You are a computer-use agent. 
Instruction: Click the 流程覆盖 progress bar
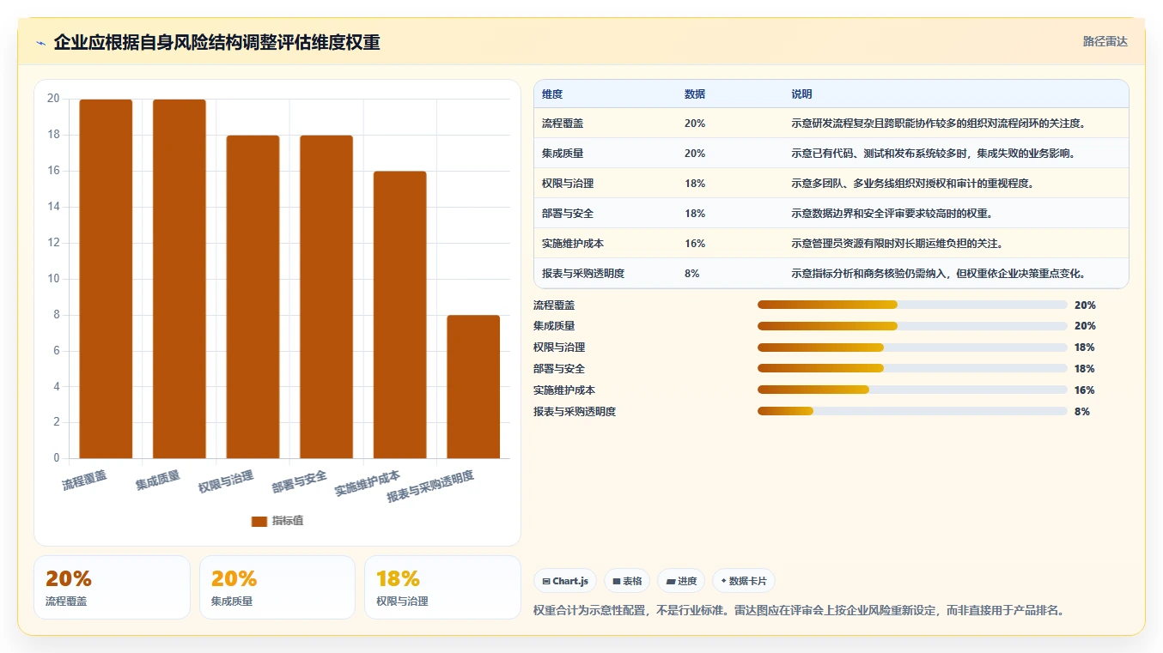(x=912, y=305)
